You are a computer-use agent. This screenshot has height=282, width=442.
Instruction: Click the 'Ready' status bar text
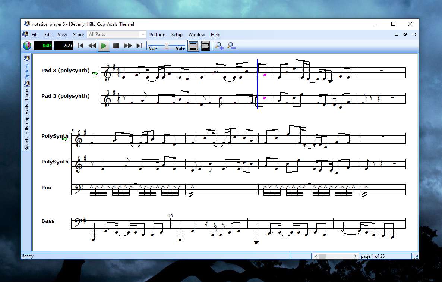[x=28, y=256]
